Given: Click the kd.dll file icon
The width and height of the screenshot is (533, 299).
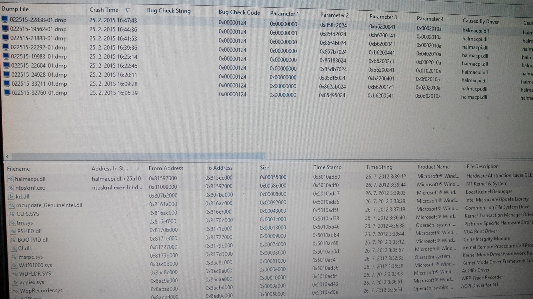Looking at the screenshot, I should coord(11,196).
